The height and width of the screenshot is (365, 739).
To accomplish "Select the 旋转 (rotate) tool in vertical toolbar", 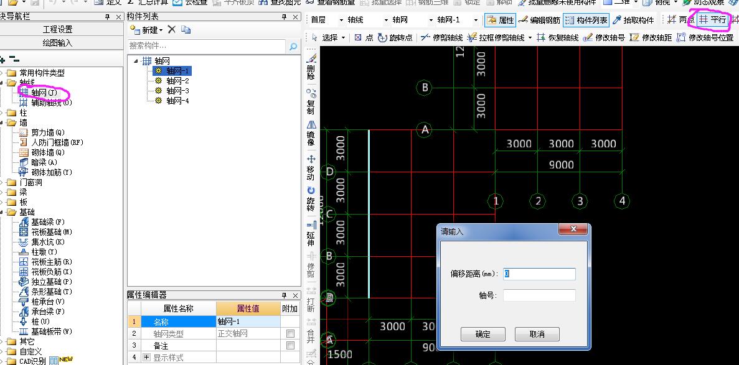I will click(311, 198).
